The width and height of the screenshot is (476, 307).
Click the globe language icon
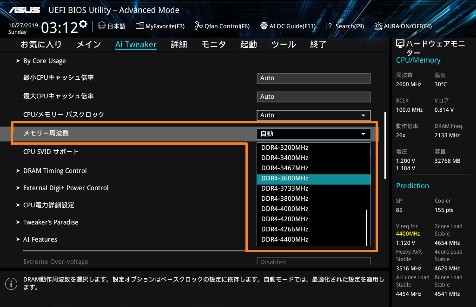coord(102,26)
